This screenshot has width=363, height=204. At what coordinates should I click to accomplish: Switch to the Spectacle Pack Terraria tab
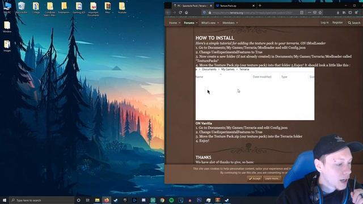point(192,6)
